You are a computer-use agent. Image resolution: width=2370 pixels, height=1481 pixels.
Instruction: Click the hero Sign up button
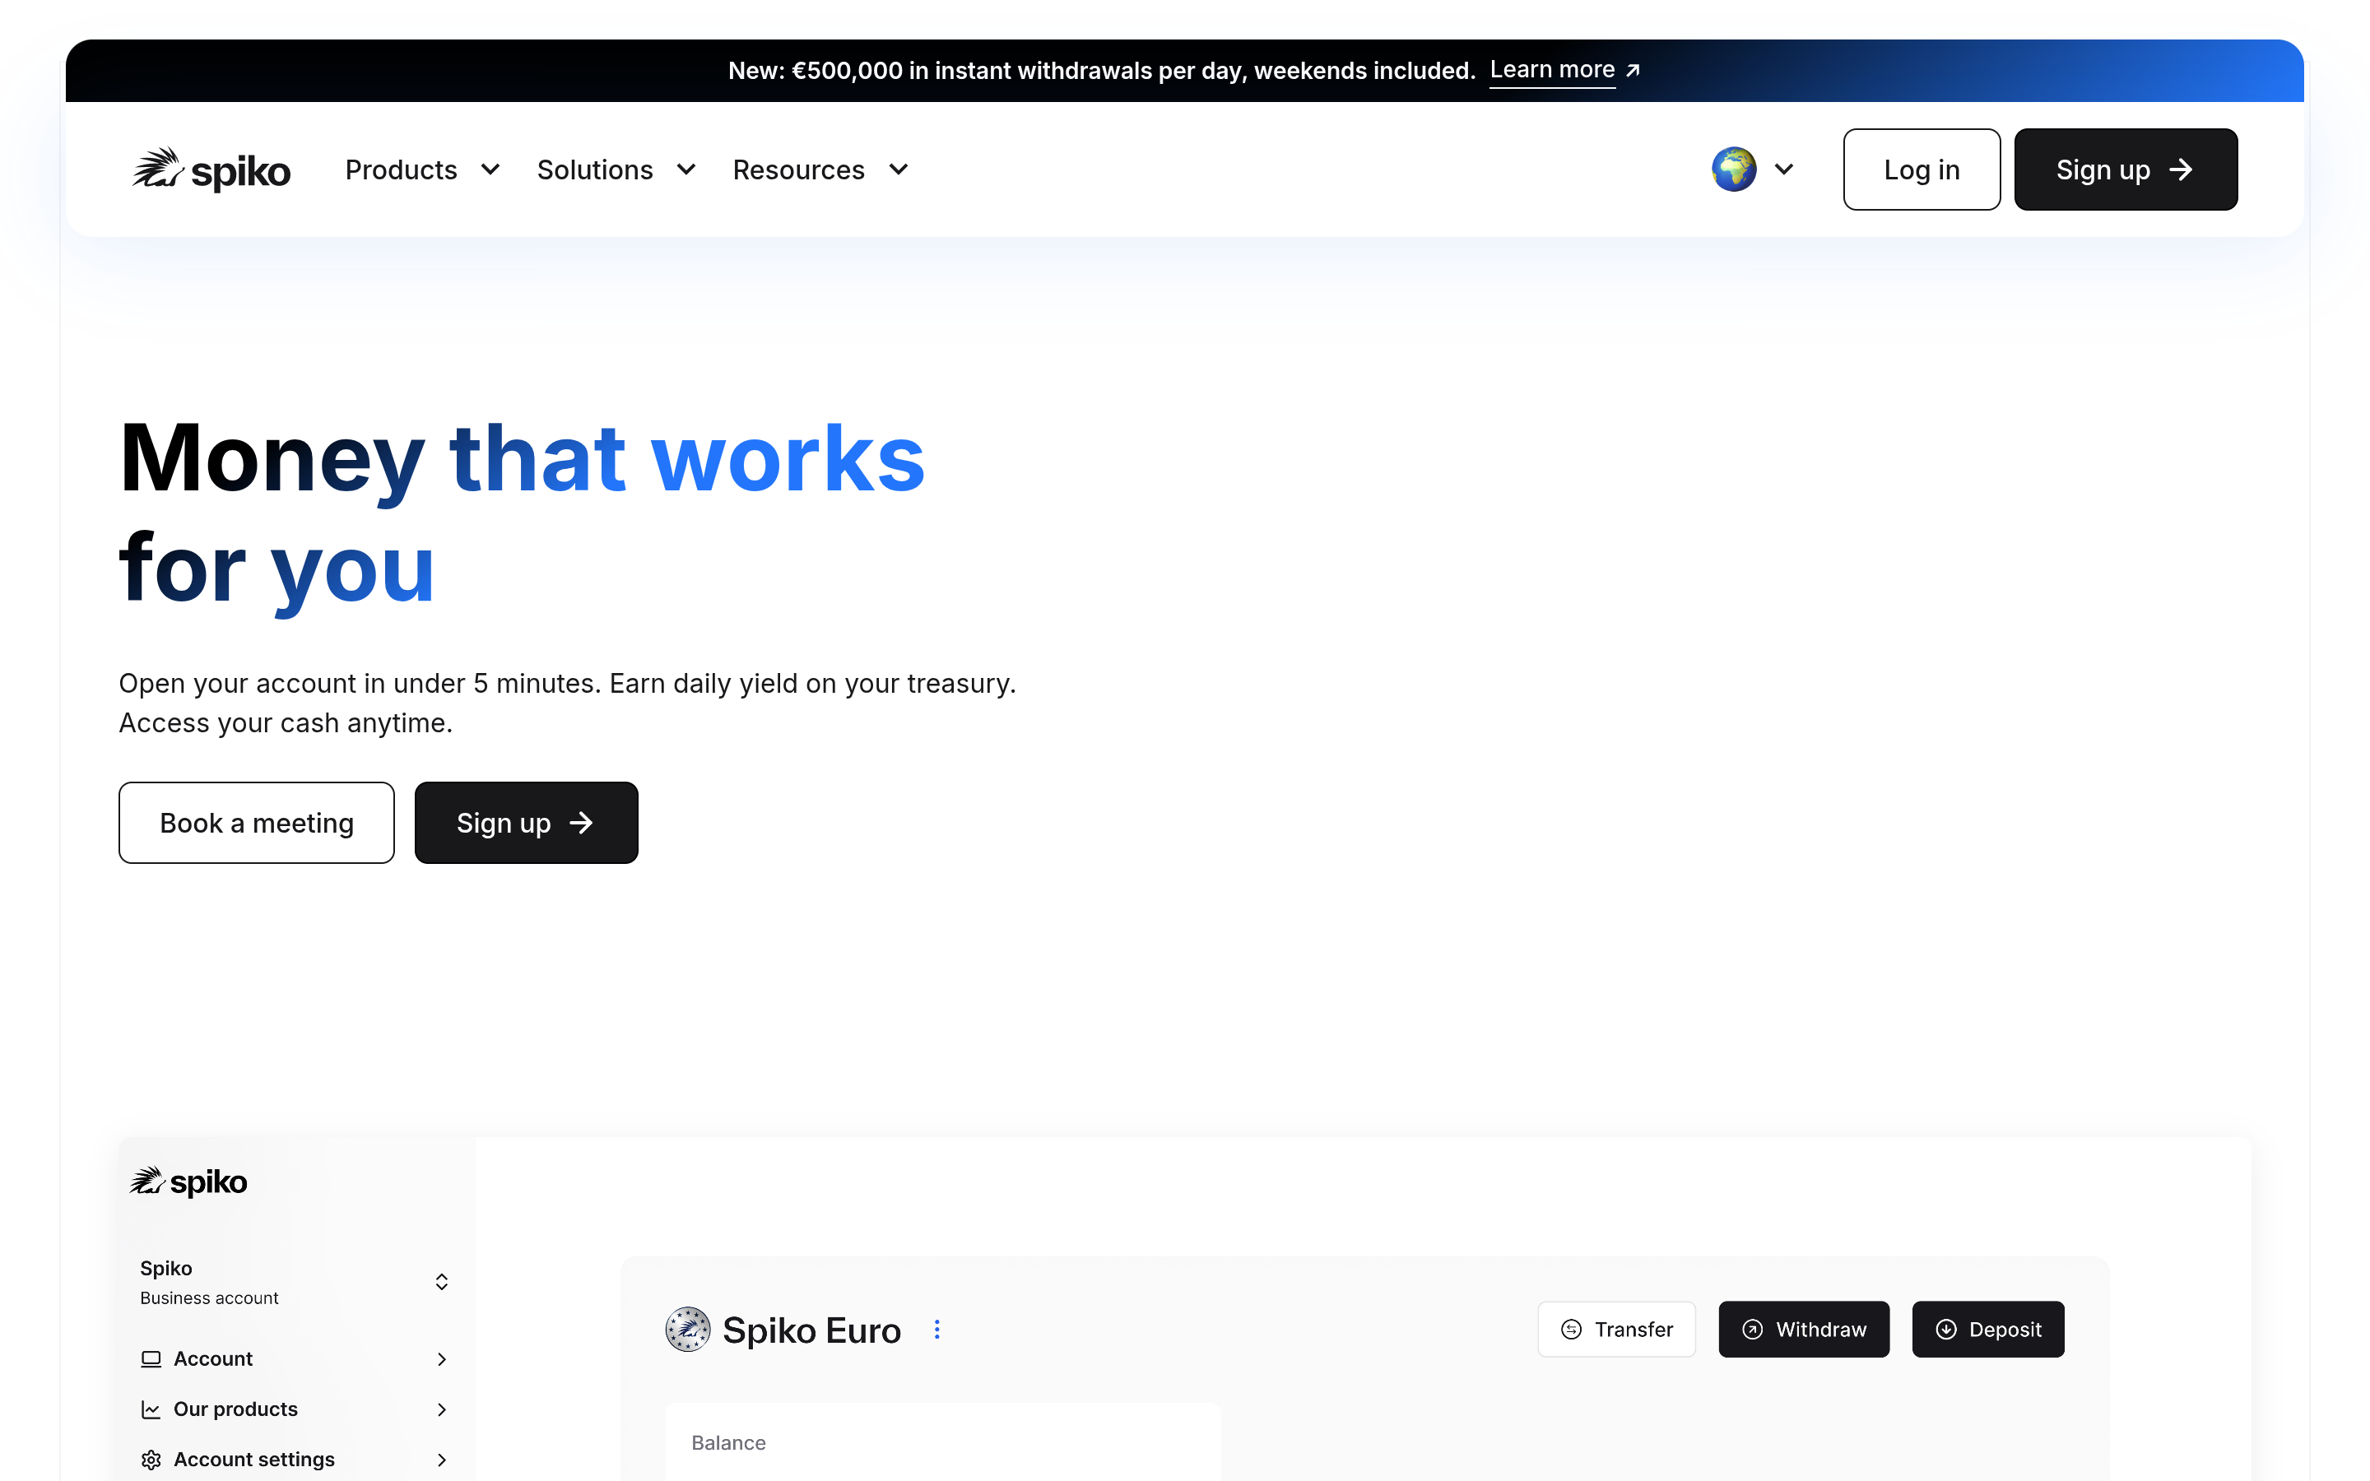[526, 823]
